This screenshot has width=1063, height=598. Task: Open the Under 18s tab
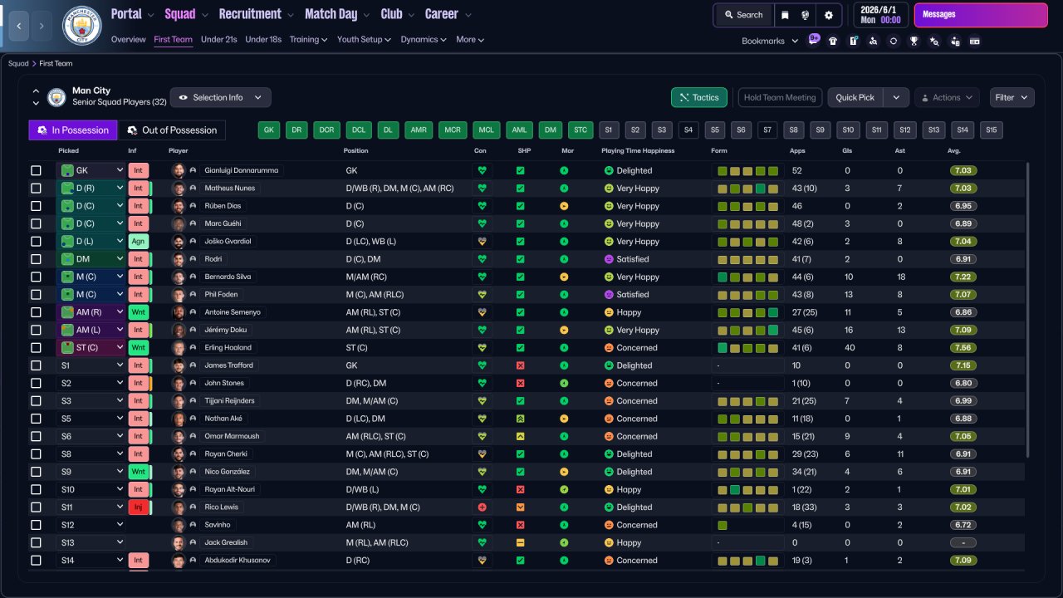(x=263, y=39)
